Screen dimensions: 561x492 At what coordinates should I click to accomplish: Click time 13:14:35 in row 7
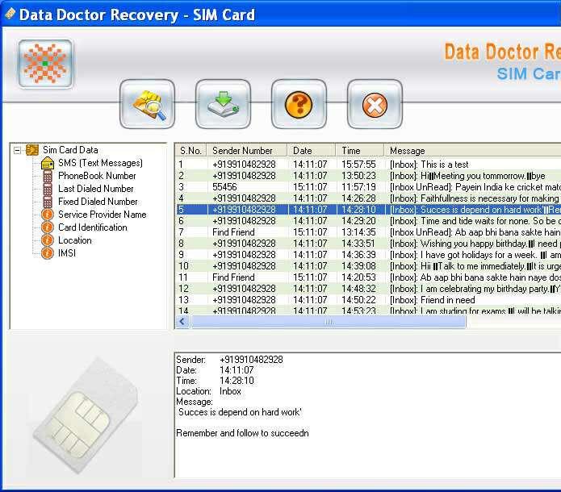(358, 232)
